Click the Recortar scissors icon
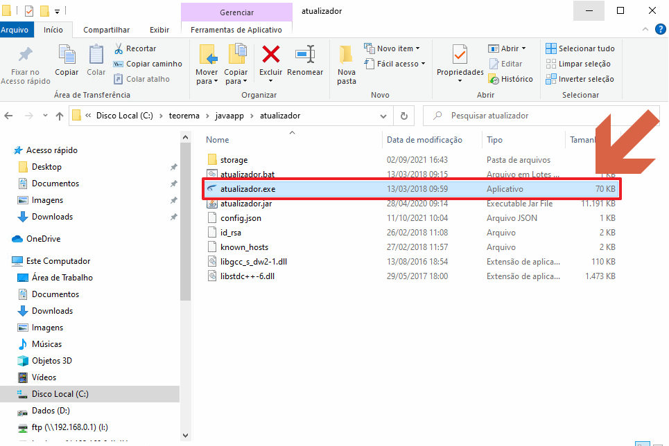This screenshot has height=446, width=669. (x=119, y=48)
